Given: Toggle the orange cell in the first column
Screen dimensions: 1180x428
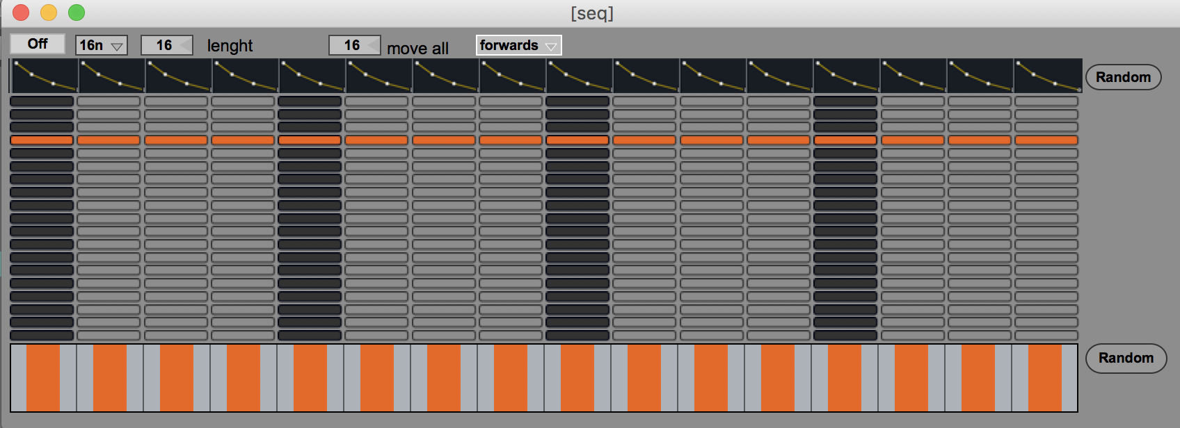Looking at the screenshot, I should (x=42, y=140).
